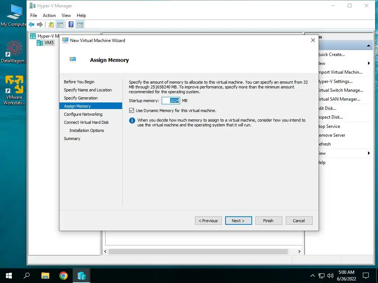Click the Next button

(x=238, y=221)
